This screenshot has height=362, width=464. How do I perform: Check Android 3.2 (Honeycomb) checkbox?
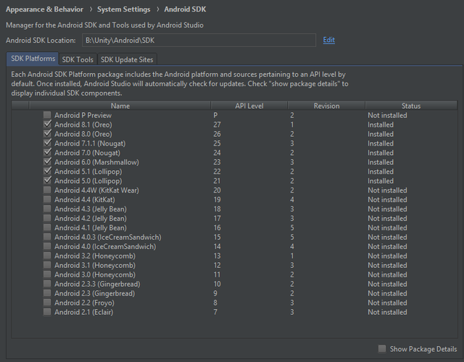tap(47, 256)
